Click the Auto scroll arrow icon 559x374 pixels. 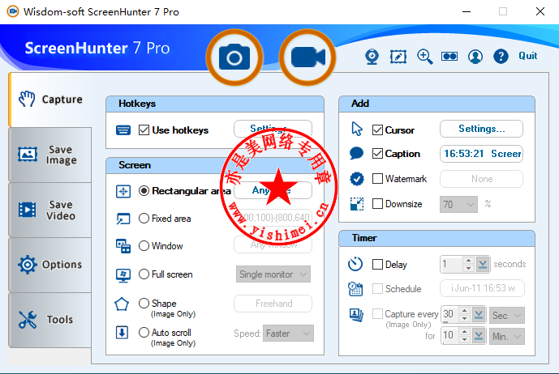coord(122,333)
